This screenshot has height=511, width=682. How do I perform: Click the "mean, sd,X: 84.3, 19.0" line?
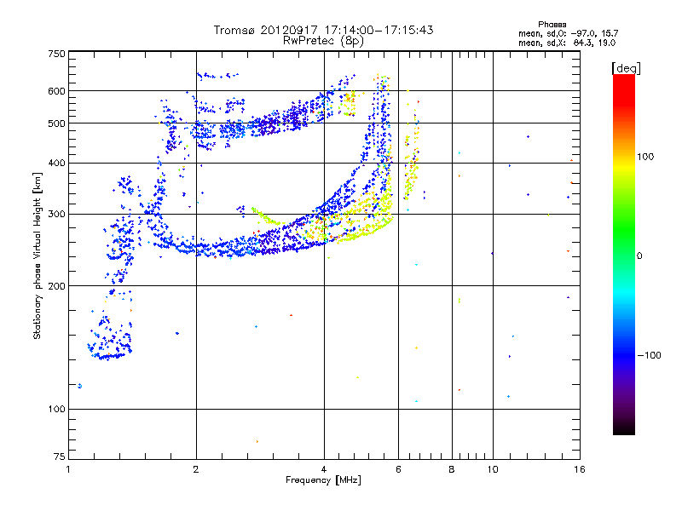coord(567,43)
